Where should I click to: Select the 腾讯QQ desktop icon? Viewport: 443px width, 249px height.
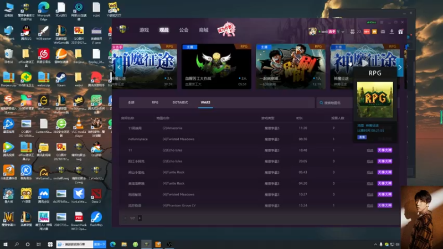pos(26,33)
